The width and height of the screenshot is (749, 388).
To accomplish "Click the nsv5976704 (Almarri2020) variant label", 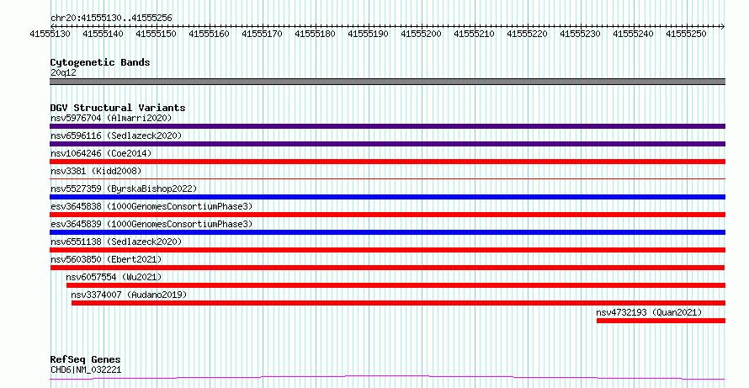I will [111, 118].
